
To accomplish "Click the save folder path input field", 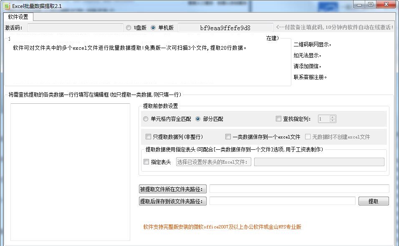I will pyautogui.click(x=283, y=201).
